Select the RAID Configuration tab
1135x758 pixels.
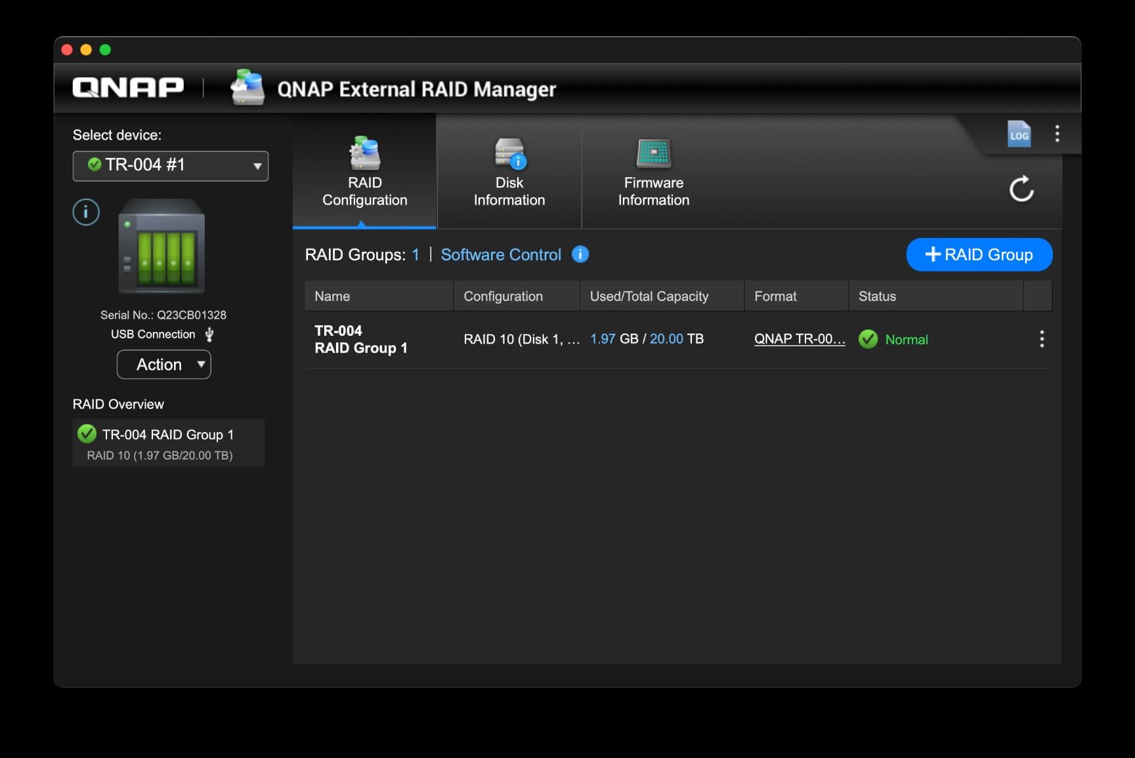pyautogui.click(x=365, y=172)
